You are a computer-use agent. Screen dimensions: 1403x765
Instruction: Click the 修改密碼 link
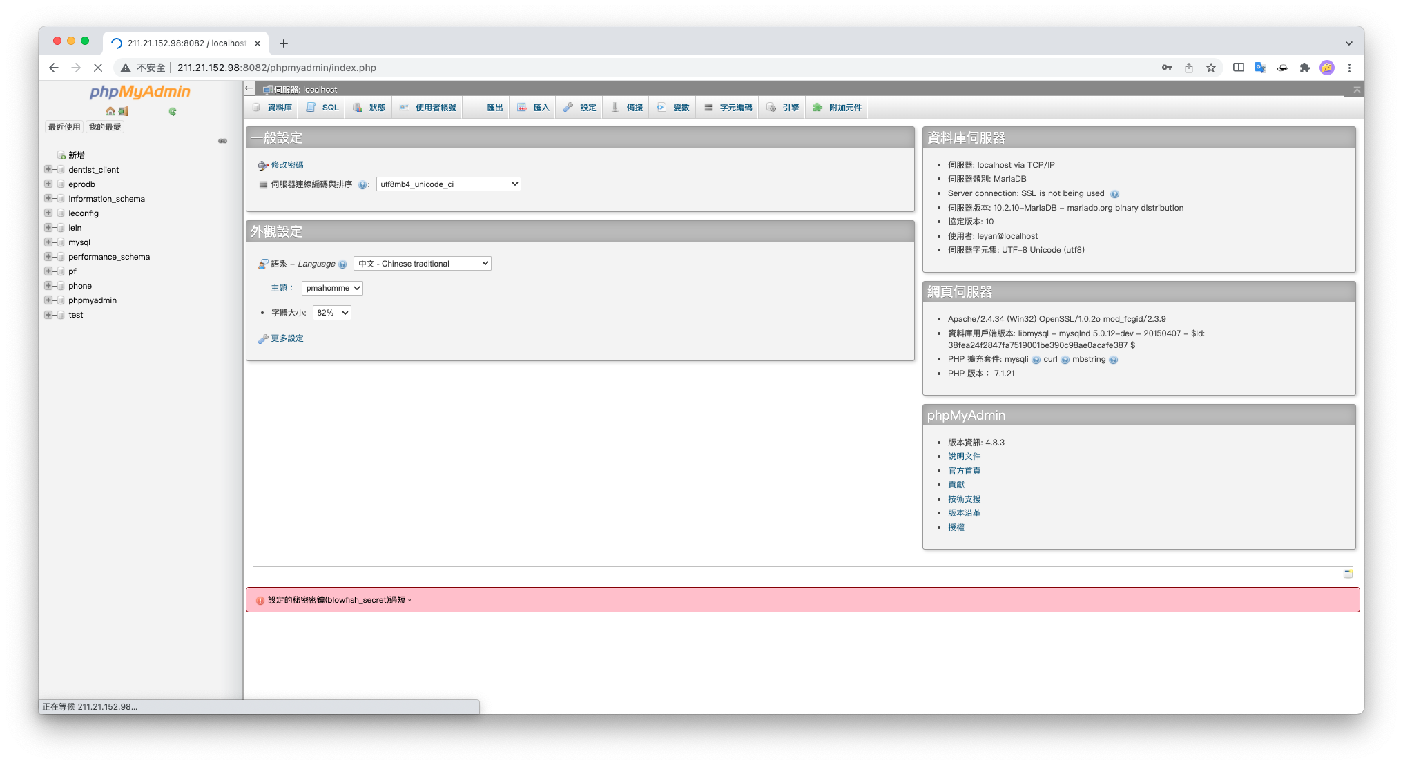pyautogui.click(x=287, y=165)
